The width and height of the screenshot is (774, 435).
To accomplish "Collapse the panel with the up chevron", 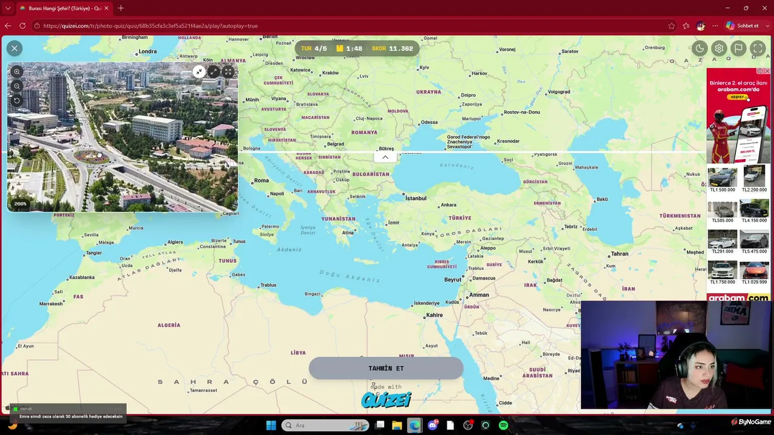I will pyautogui.click(x=385, y=157).
